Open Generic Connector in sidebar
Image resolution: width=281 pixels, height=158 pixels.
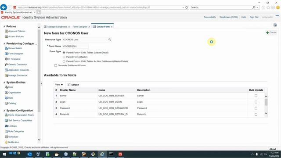pyautogui.click(x=18, y=65)
